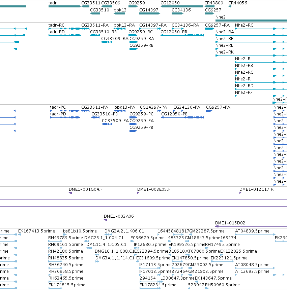Click transcript CG9259-RC
The image size is (287, 290).
click(141, 32)
